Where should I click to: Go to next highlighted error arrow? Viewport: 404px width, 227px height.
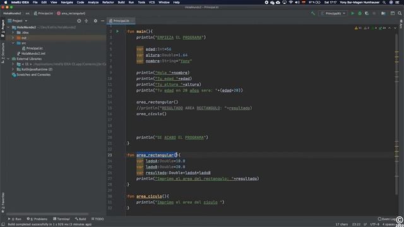pyautogui.click(x=395, y=28)
